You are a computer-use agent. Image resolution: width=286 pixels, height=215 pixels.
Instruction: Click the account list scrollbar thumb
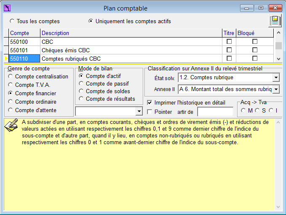click(278, 46)
